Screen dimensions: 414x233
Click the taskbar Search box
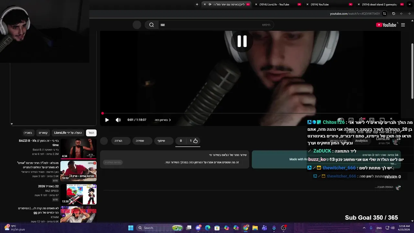coord(160,228)
